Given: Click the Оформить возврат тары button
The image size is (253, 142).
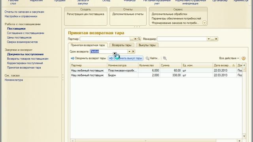Looking at the screenshot, I should click(88, 58).
